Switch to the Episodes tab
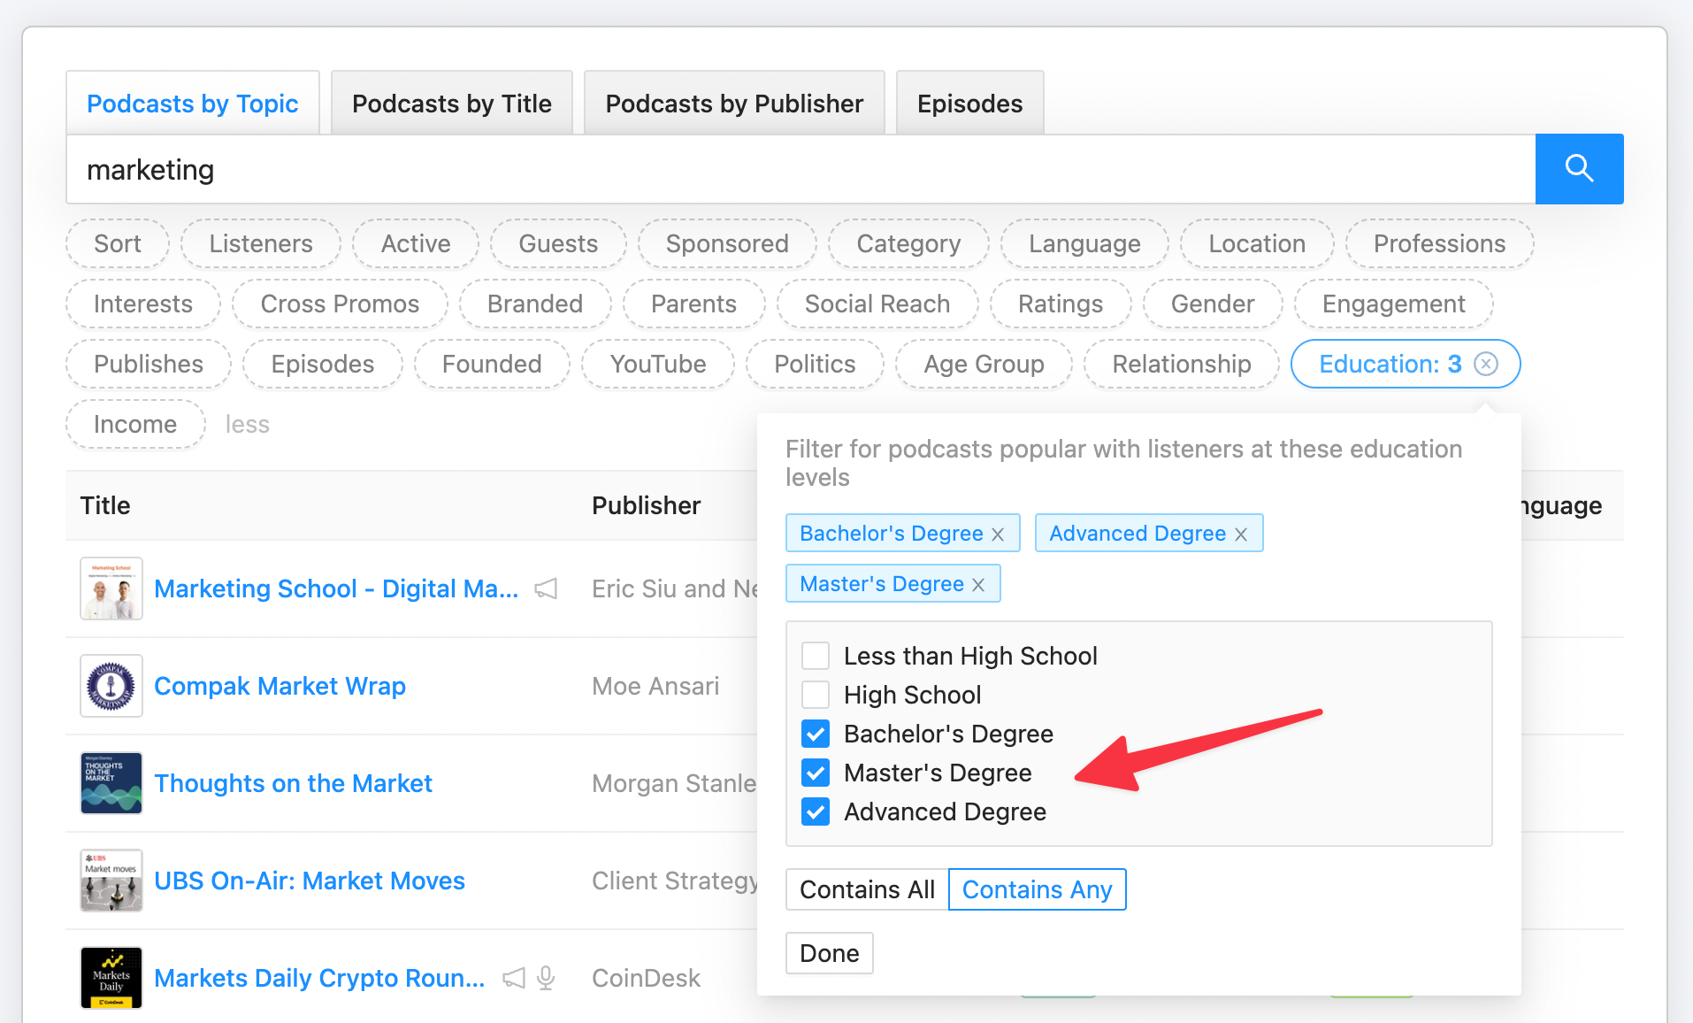This screenshot has height=1023, width=1693. 970,104
